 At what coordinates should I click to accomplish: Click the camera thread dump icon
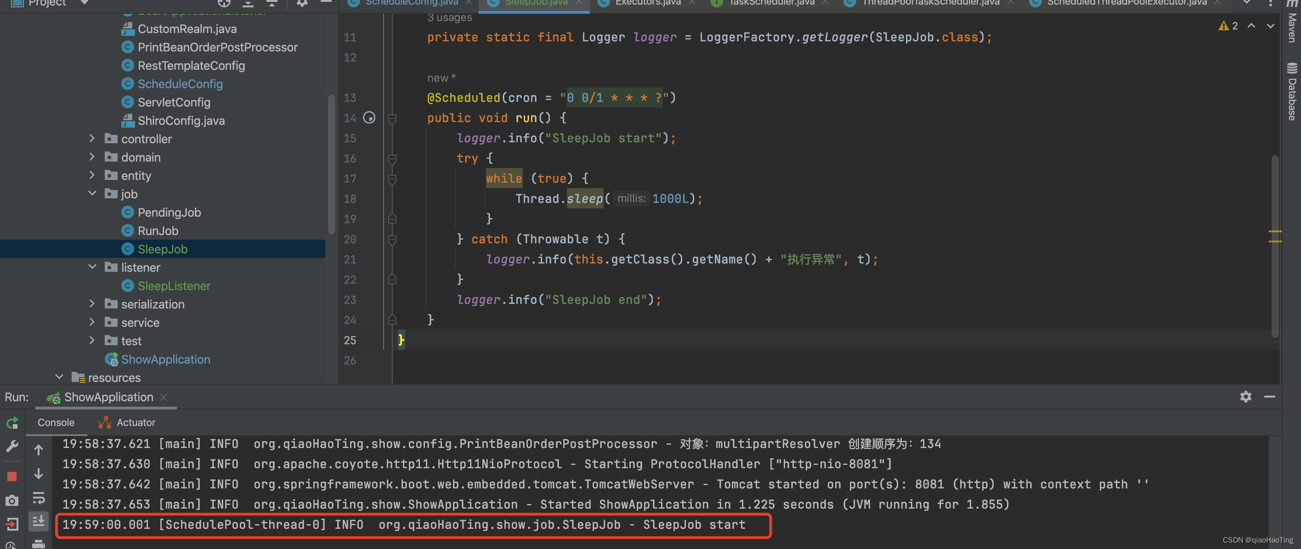[x=12, y=500]
